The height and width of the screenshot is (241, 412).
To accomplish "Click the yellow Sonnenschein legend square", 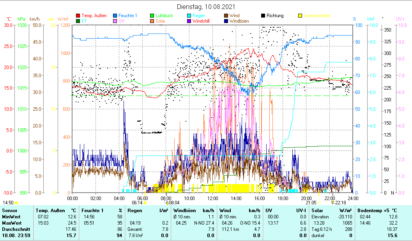I will pyautogui.click(x=300, y=16).
